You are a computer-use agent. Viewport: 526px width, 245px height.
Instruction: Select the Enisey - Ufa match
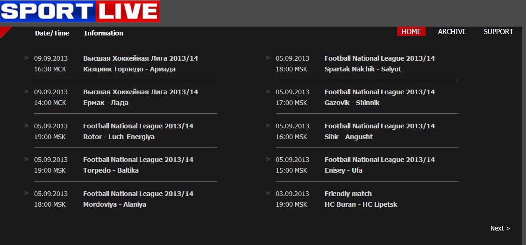[343, 170]
